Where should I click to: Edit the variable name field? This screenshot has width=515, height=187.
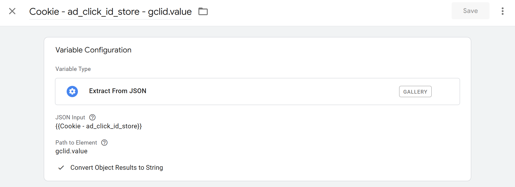(x=110, y=11)
